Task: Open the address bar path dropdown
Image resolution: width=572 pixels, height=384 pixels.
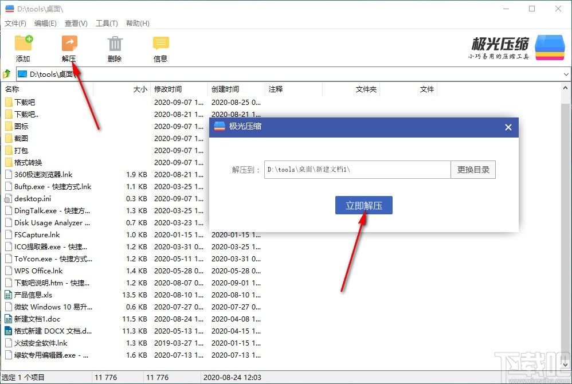Action: point(566,74)
